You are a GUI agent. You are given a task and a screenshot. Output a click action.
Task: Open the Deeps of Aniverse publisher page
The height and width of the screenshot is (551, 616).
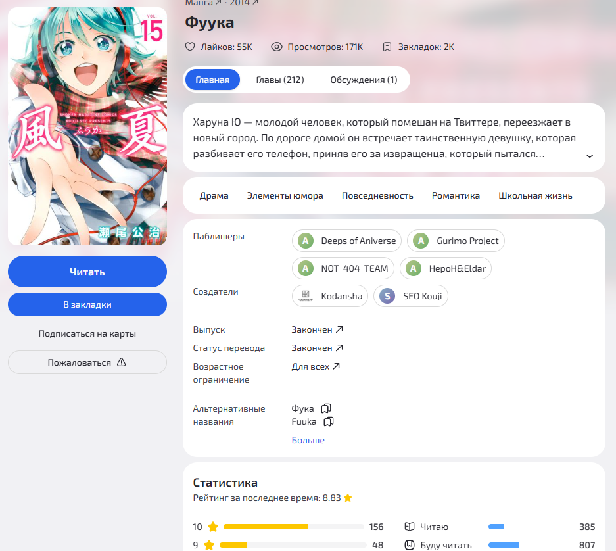pos(346,241)
